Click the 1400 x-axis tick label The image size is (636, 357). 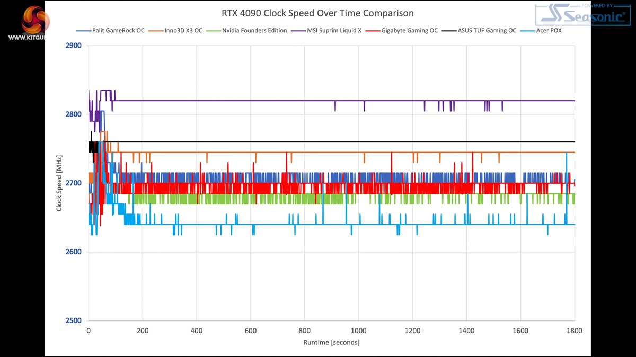coord(467,331)
